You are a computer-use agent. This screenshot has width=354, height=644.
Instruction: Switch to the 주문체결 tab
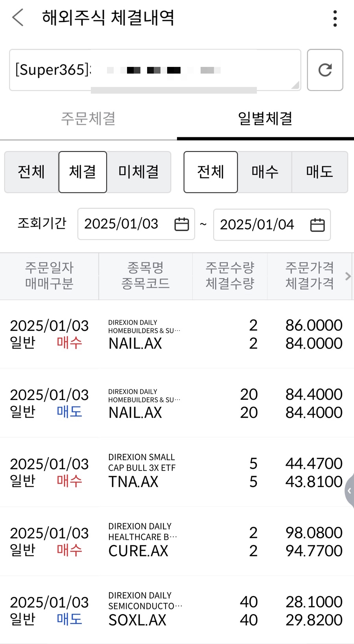pos(88,119)
